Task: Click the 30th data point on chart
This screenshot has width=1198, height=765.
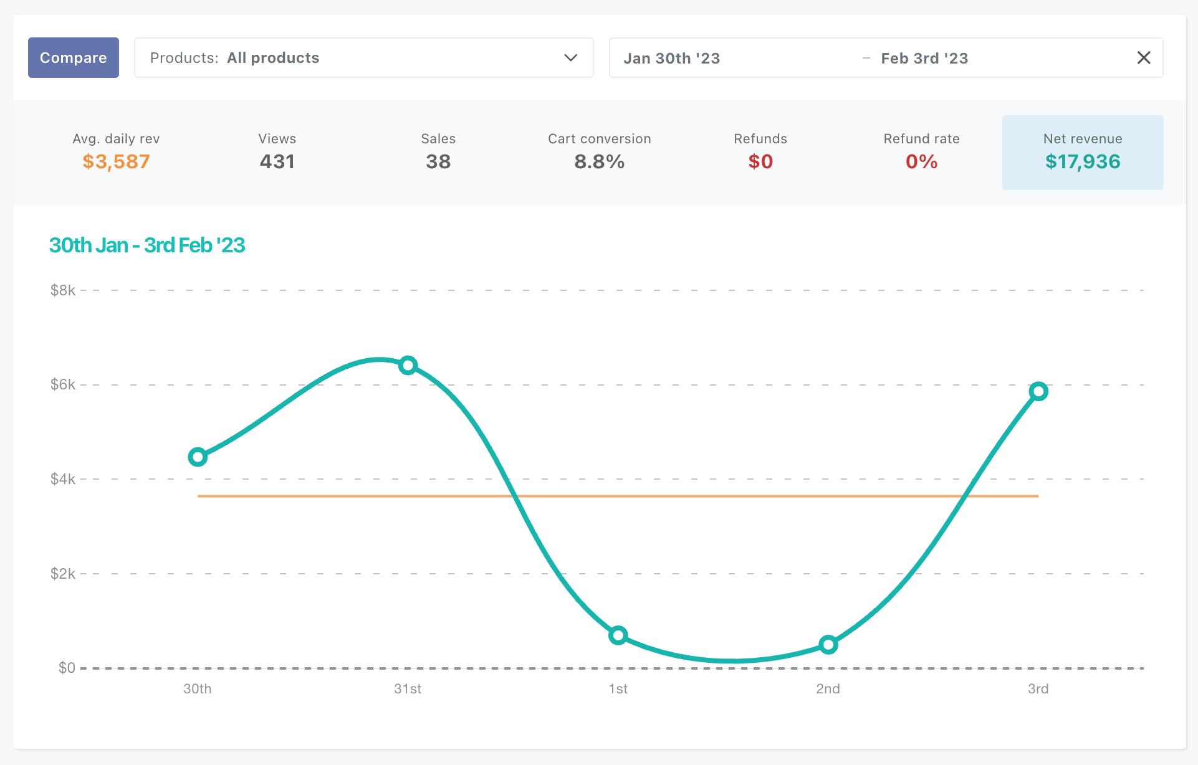Action: (198, 457)
